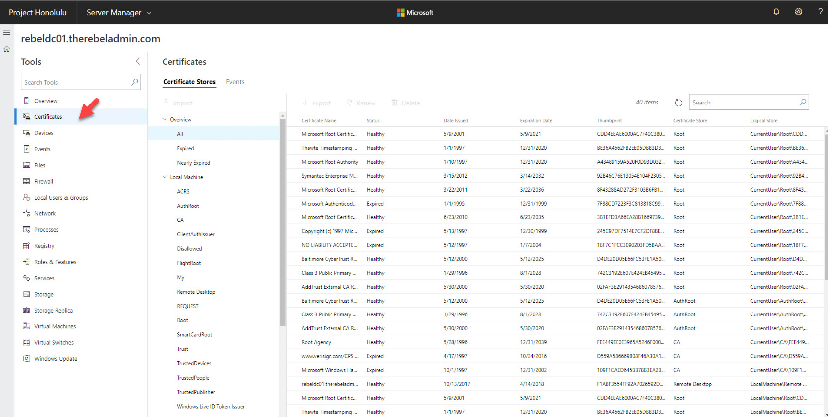This screenshot has width=828, height=417.
Task: Select the Copyright (c) 1997 Mic... row
Action: point(555,231)
